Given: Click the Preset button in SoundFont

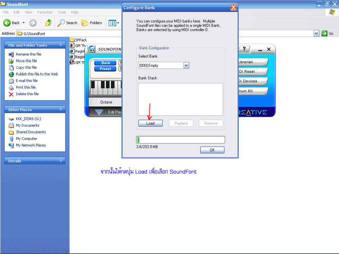Looking at the screenshot, I should click(105, 69).
